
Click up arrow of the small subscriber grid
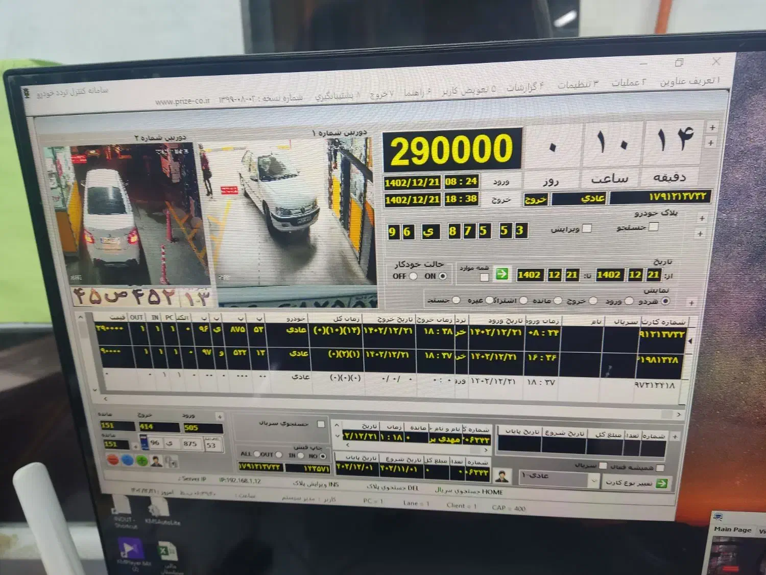(337, 425)
